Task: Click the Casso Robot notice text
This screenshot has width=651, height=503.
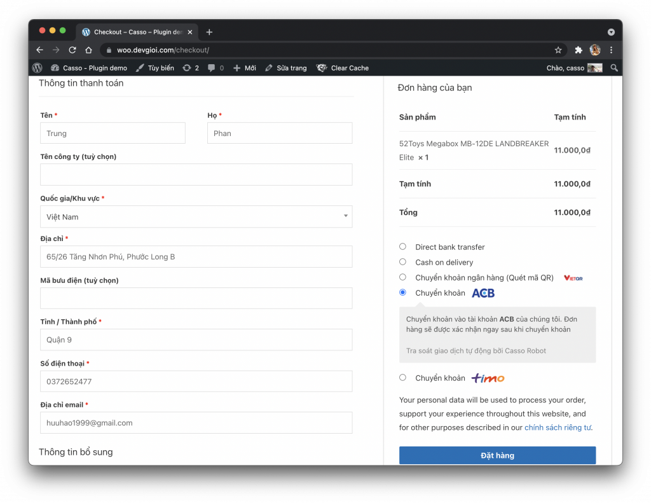Action: (476, 351)
